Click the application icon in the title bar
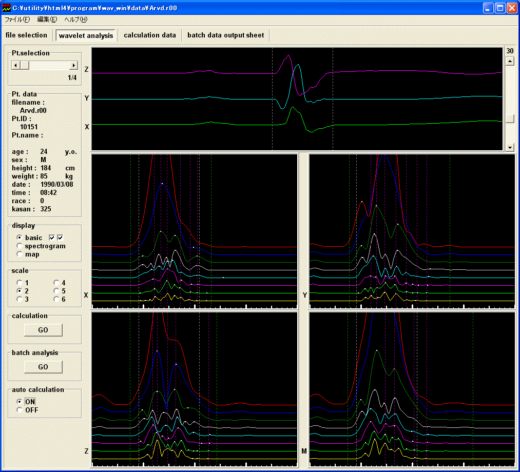 tap(7, 8)
